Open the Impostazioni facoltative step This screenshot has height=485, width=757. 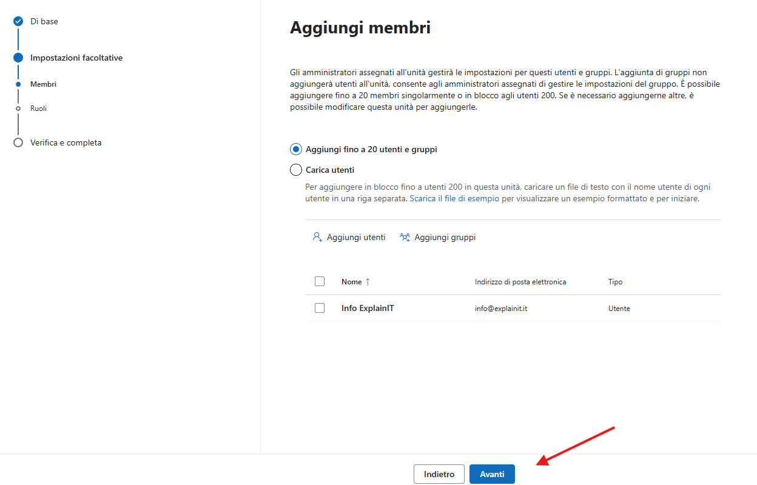click(76, 58)
